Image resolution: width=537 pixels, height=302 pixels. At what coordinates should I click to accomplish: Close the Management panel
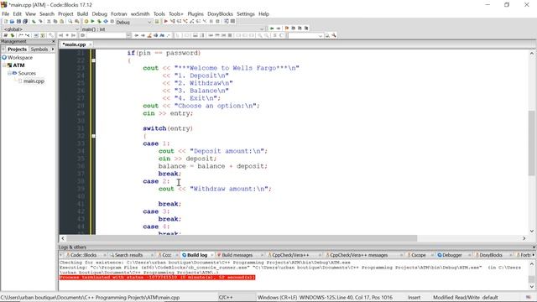[x=54, y=41]
